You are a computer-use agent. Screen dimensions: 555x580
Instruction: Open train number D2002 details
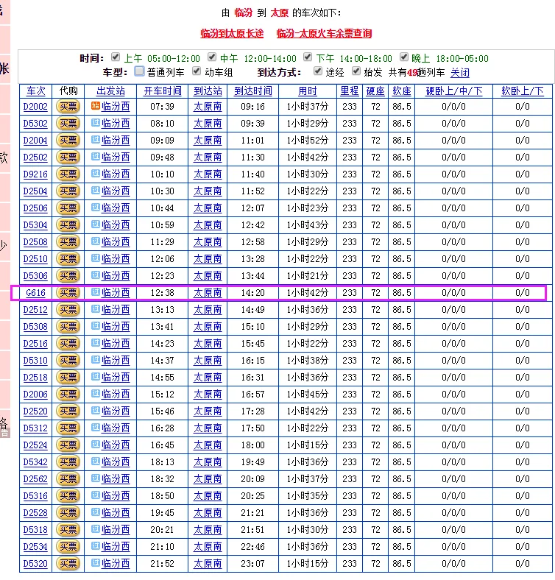point(35,107)
